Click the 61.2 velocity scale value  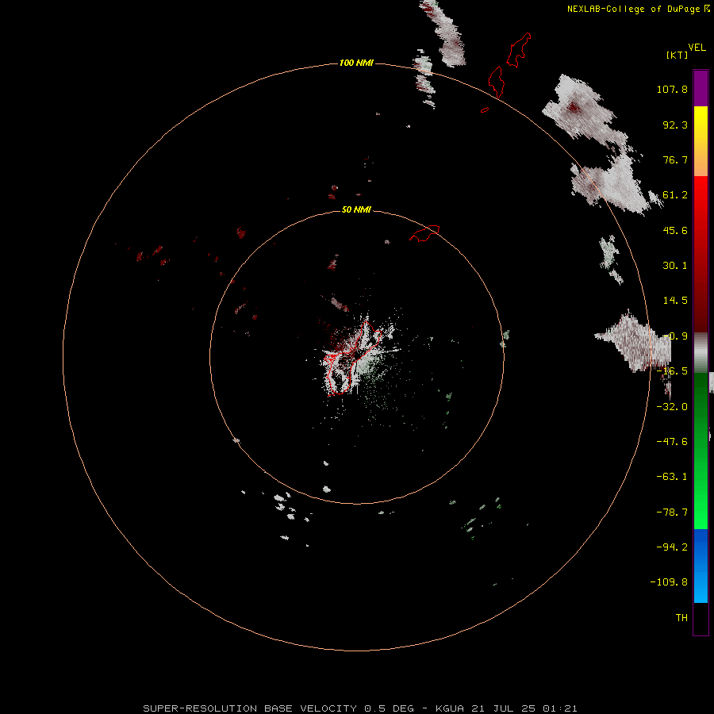(675, 195)
